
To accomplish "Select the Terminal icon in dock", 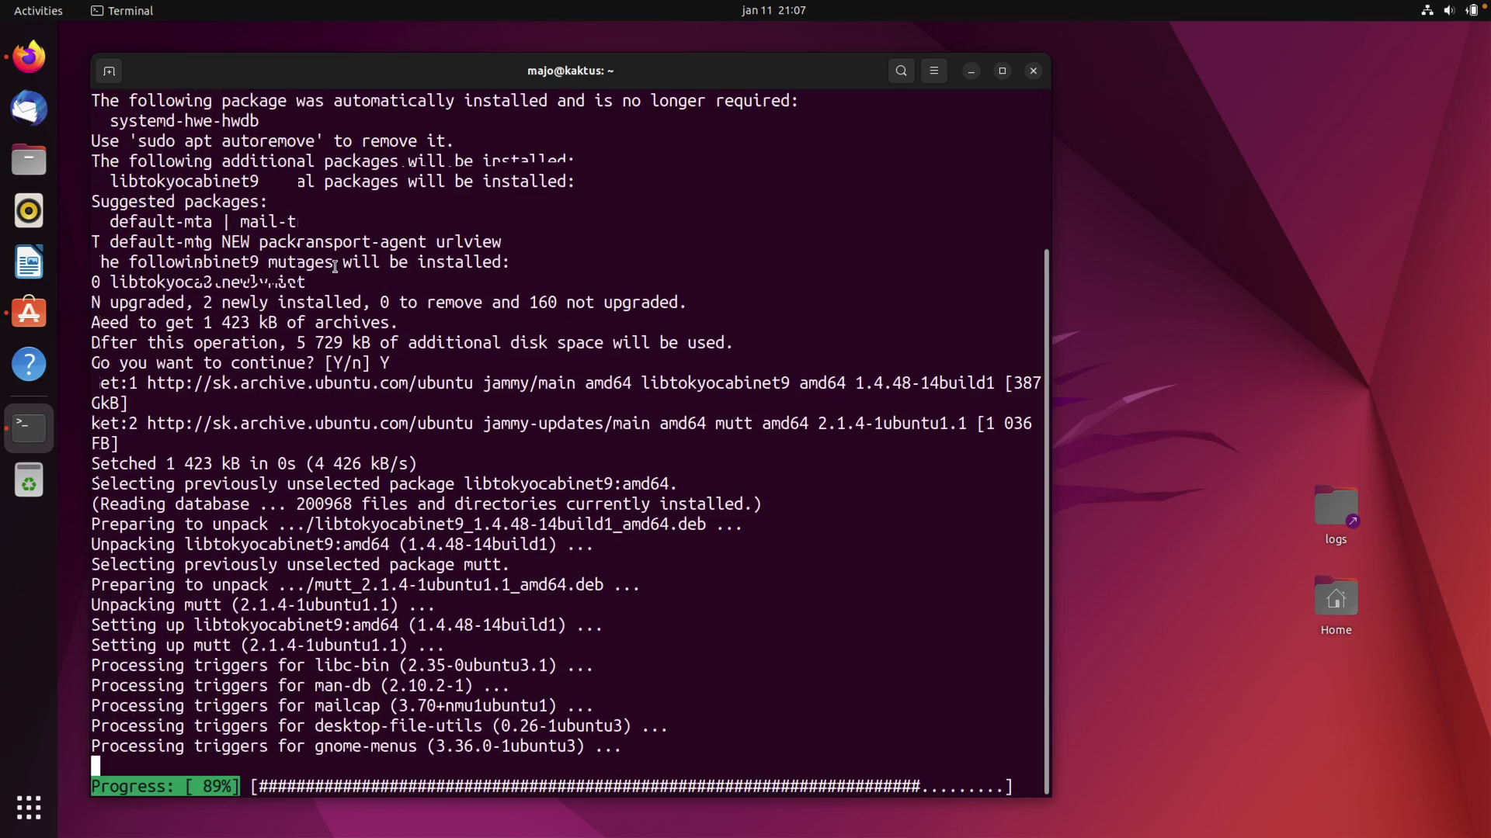I will (x=29, y=428).
